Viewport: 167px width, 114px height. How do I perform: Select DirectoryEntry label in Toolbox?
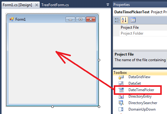[x=140, y=96]
